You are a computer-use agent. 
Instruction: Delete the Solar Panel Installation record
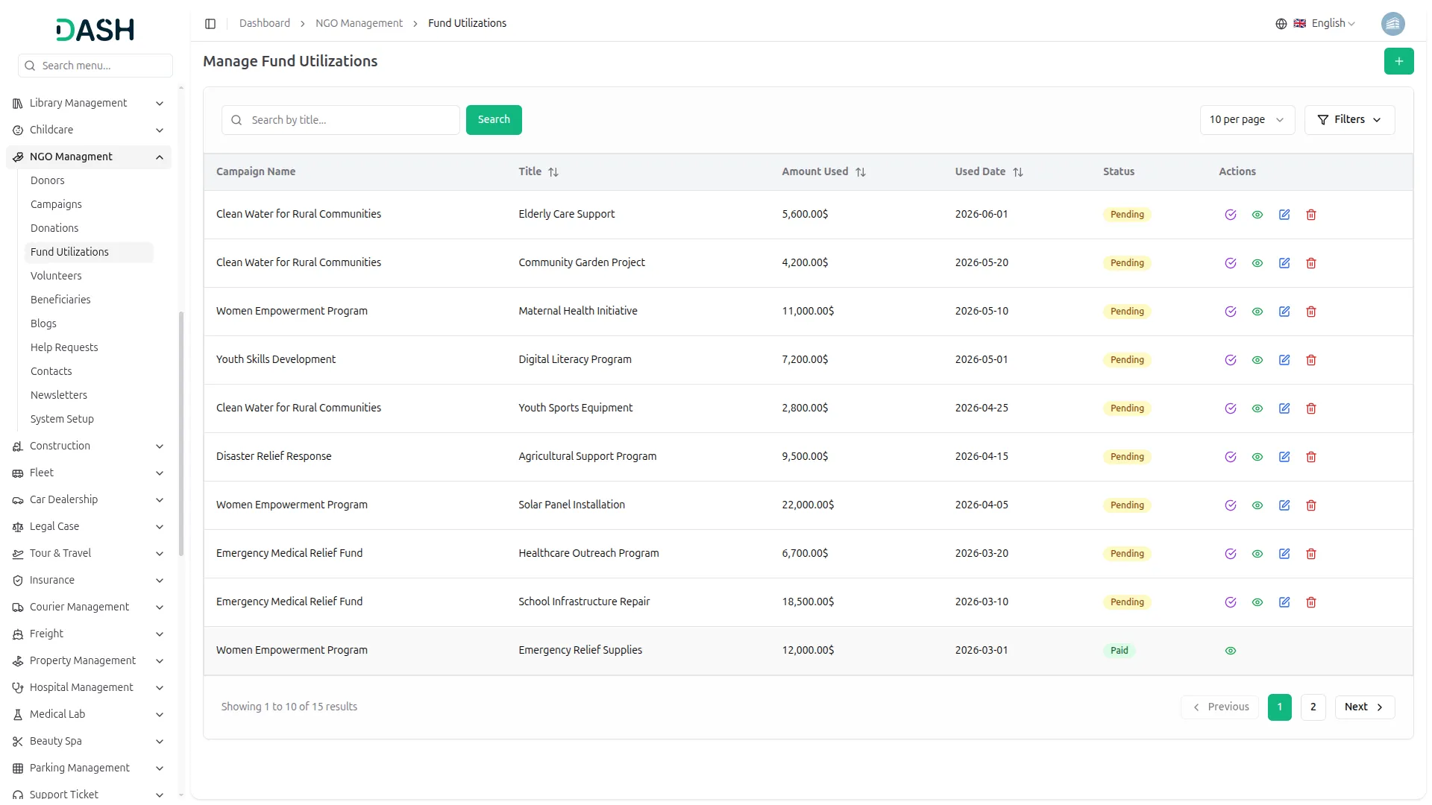(1311, 505)
